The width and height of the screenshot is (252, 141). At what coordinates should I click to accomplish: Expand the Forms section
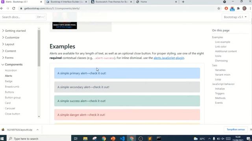(x=7, y=58)
